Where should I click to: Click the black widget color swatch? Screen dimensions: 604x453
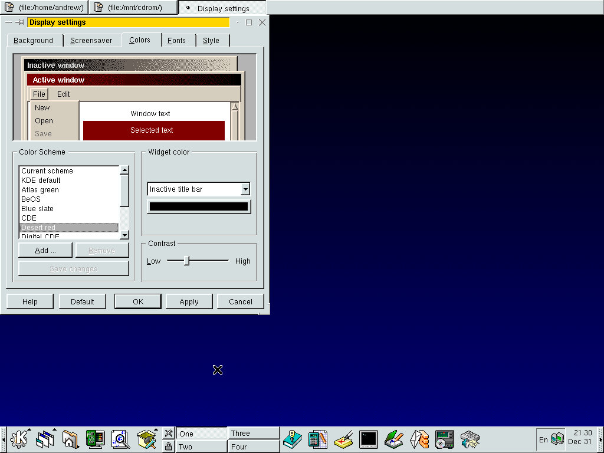[x=199, y=206]
